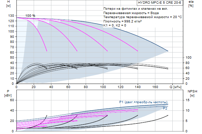Screen dimensions: 202x134
Task: Click the 60 tick on the P axis
Action: (11, 100)
